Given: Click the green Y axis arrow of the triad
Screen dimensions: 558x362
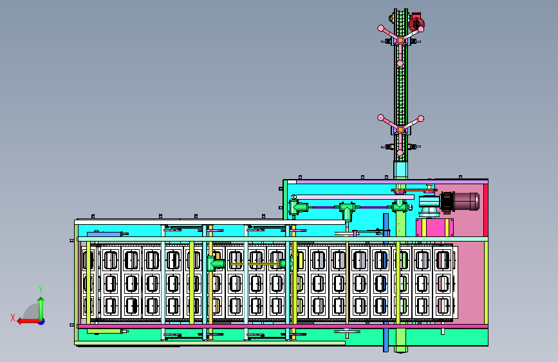Looking at the screenshot, I should pos(41,308).
